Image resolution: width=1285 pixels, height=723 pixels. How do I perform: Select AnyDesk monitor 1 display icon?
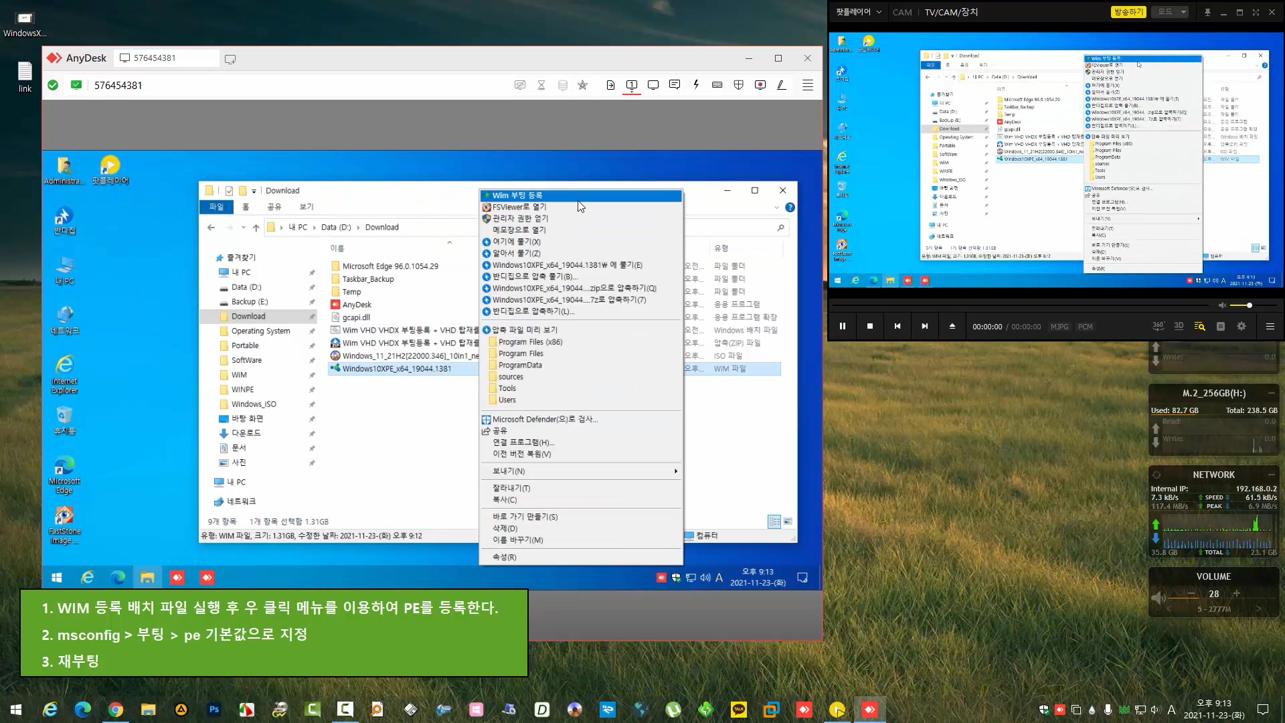click(x=632, y=85)
